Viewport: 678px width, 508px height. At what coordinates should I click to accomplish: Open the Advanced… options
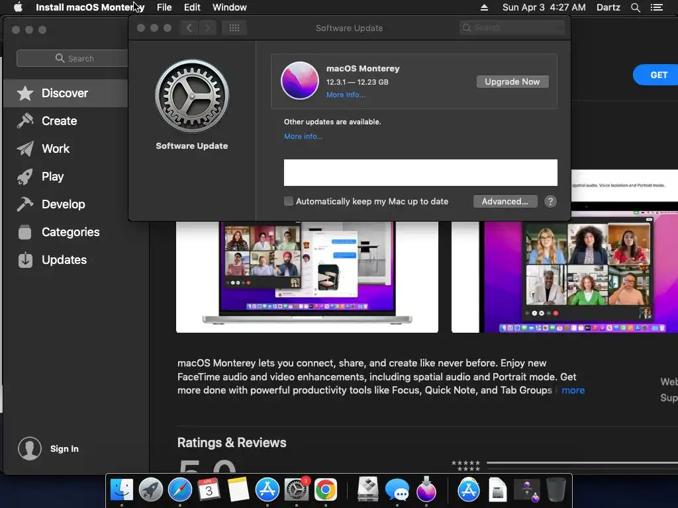coord(505,201)
